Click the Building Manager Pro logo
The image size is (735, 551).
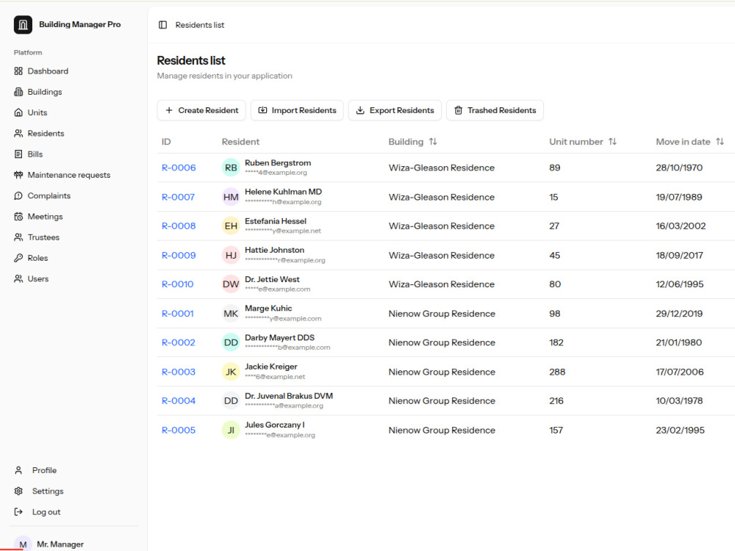tap(23, 25)
